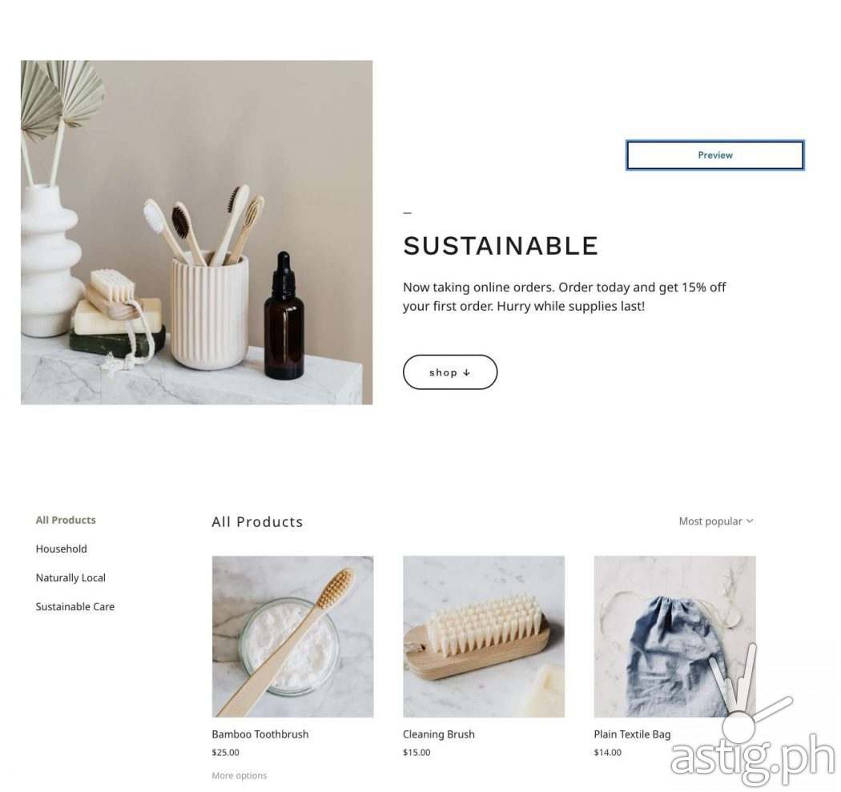Open the Plain Textile Bag thumbnail

point(674,637)
